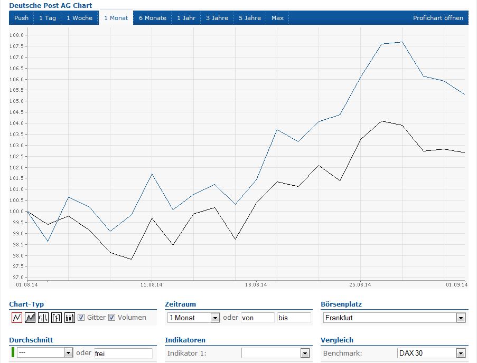Switch to the 1 Tag tab
This screenshot has width=477, height=363.
click(x=48, y=18)
